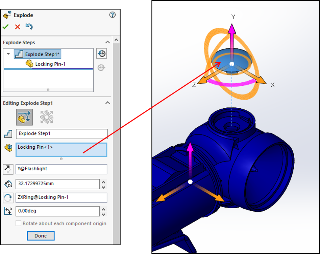
Task: Collapse the Explode Steps section
Action: point(107,42)
